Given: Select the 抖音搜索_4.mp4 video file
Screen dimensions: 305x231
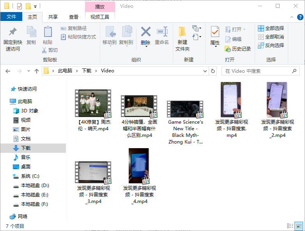Looking at the screenshot, I should (x=139, y=176).
